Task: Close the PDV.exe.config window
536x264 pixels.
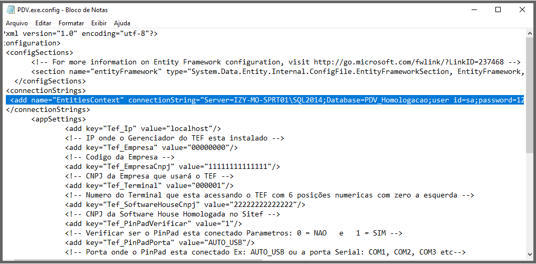Action: [x=522, y=10]
